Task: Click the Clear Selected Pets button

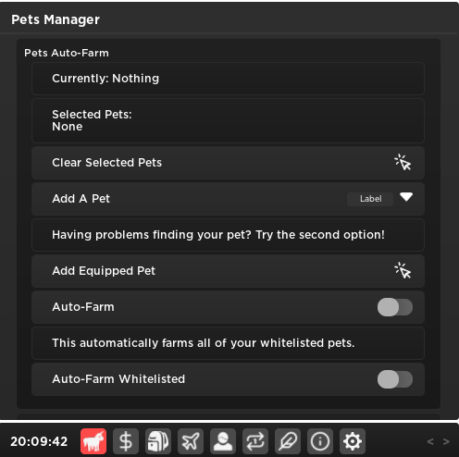Action: (x=228, y=163)
